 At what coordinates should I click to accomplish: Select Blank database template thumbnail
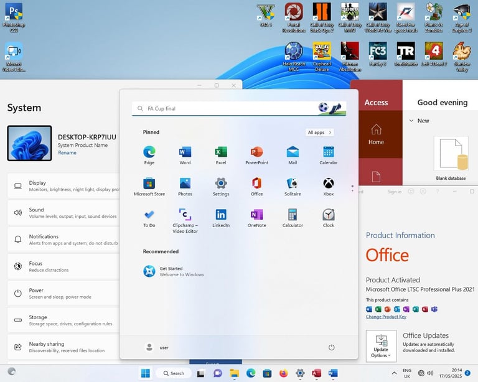pos(451,154)
